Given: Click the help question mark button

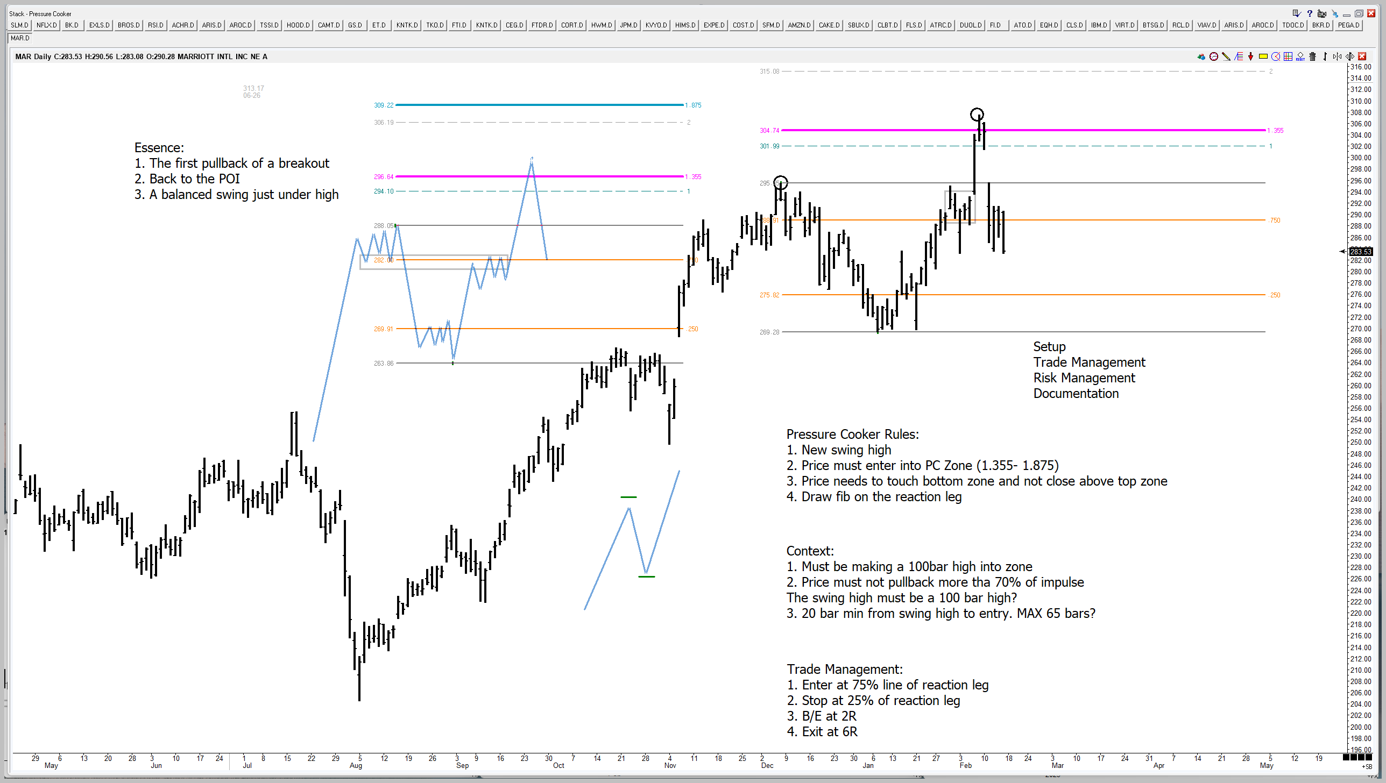Looking at the screenshot, I should click(x=1310, y=13).
